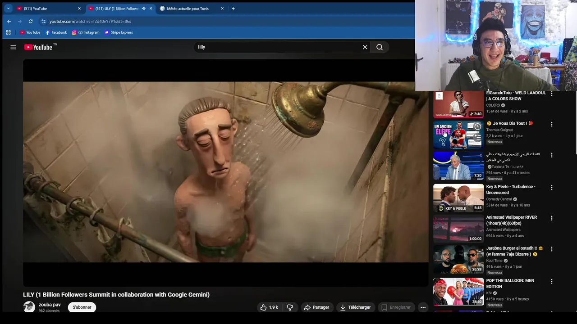
Task: Close the 'Météo actuelle pour Tunis' tab
Action: (x=222, y=9)
